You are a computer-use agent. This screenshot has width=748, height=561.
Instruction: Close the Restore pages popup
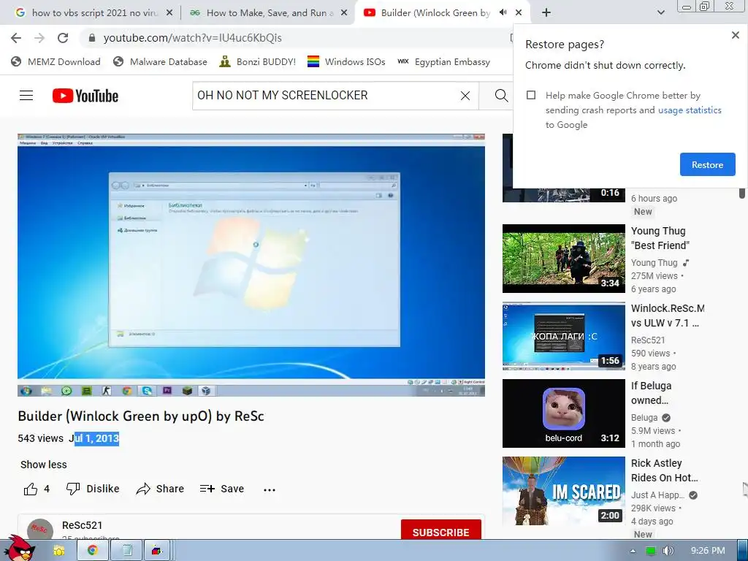tap(735, 35)
